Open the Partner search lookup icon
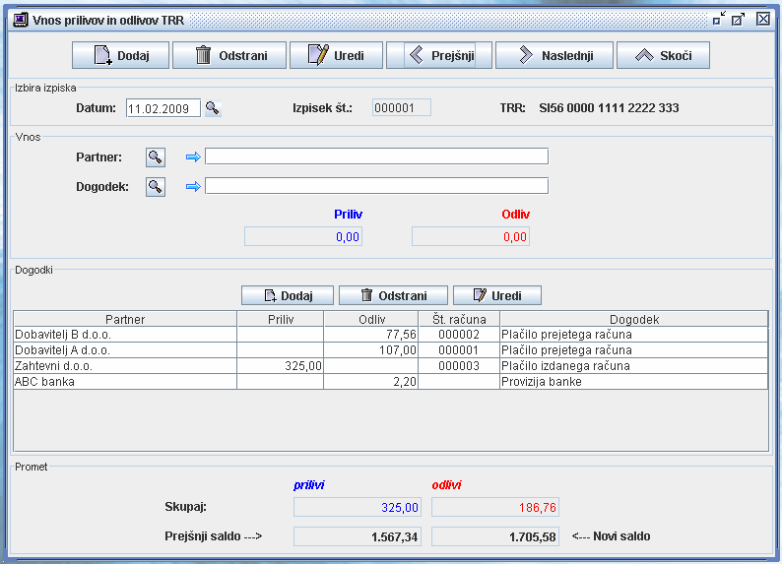The height and width of the screenshot is (564, 782). [x=155, y=157]
